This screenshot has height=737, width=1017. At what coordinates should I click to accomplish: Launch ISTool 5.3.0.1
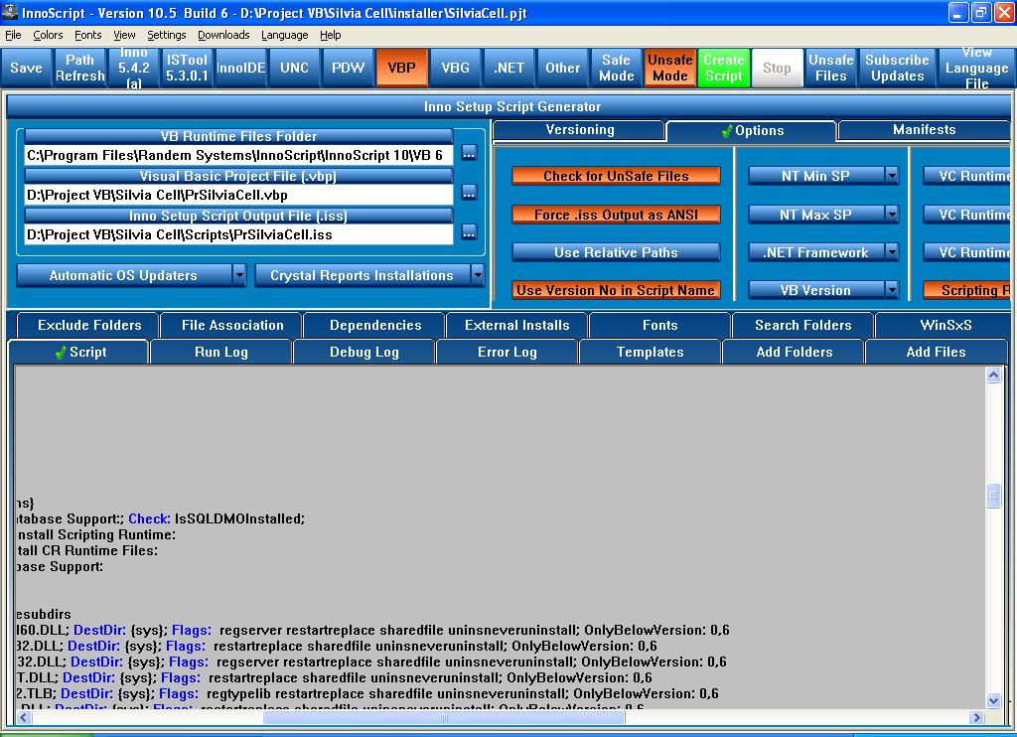click(x=187, y=68)
